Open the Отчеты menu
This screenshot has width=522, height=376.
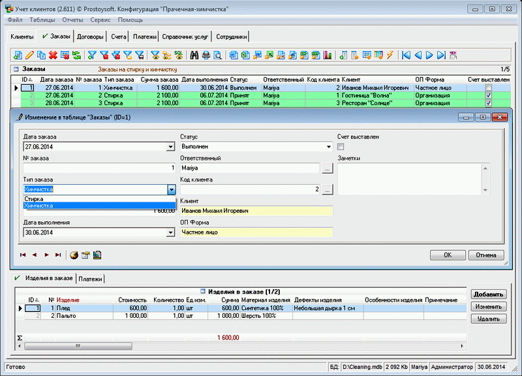(72, 20)
